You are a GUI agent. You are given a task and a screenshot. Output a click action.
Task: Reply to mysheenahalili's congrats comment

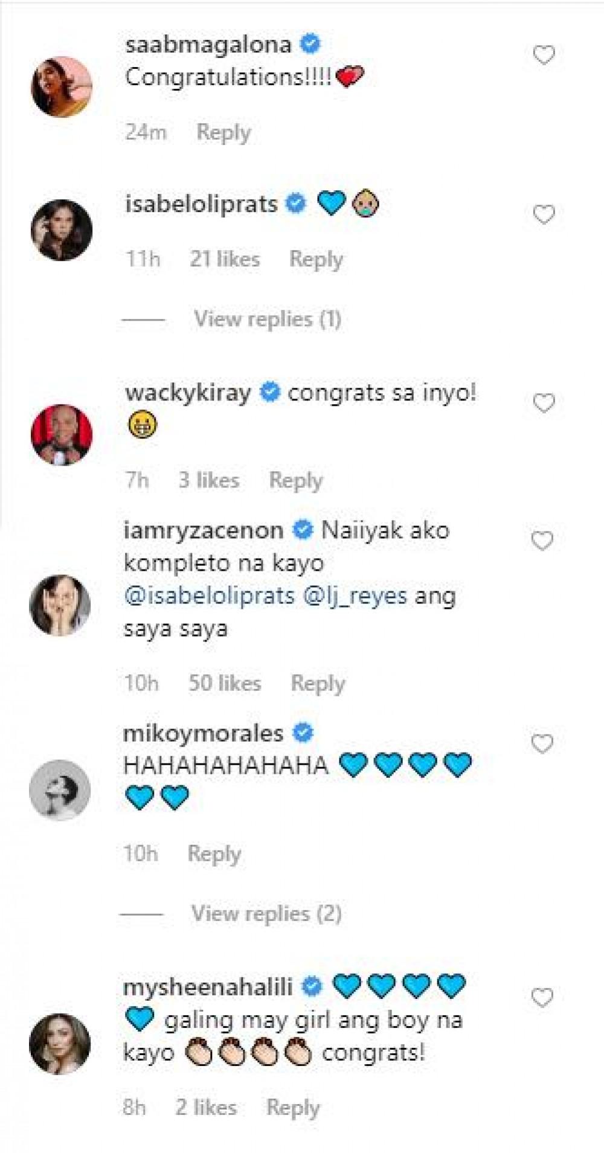point(293,1107)
